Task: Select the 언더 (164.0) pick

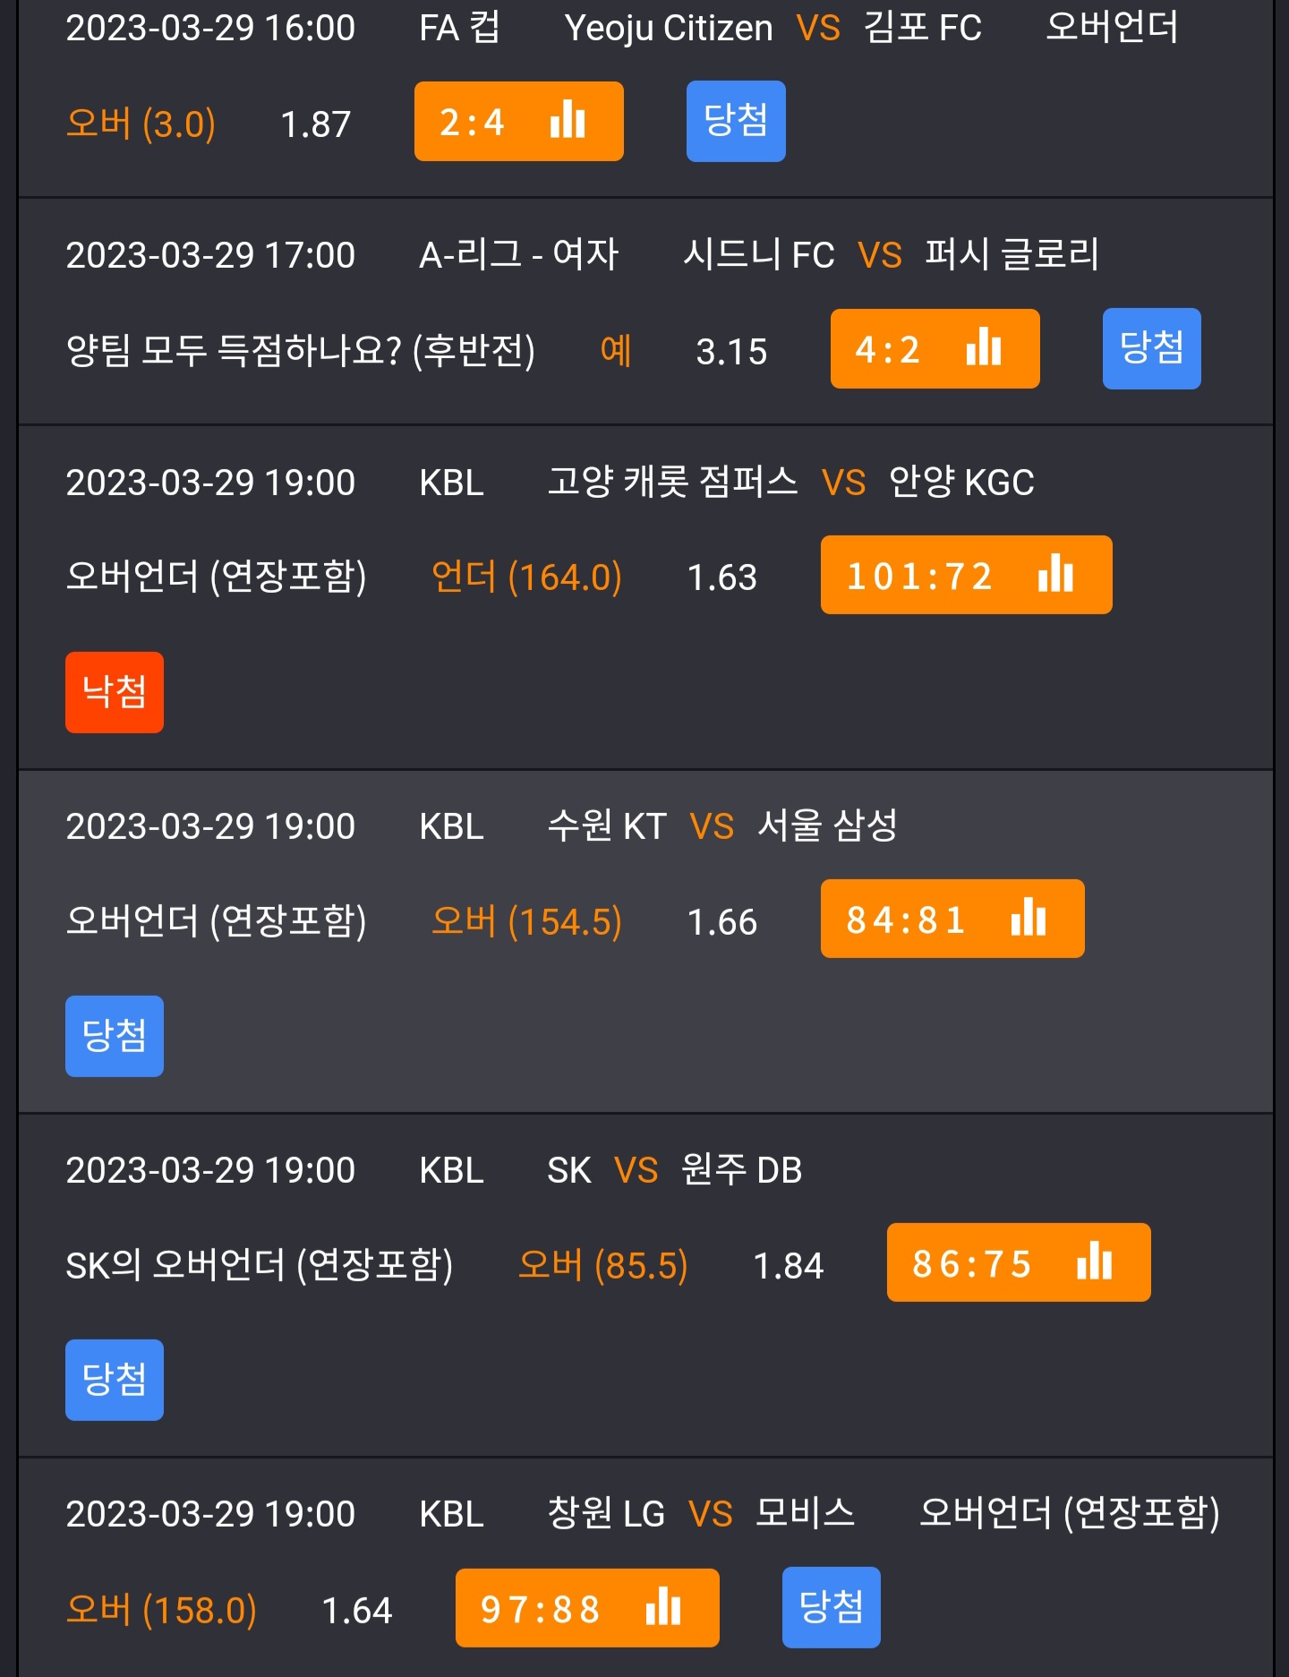Action: click(526, 577)
